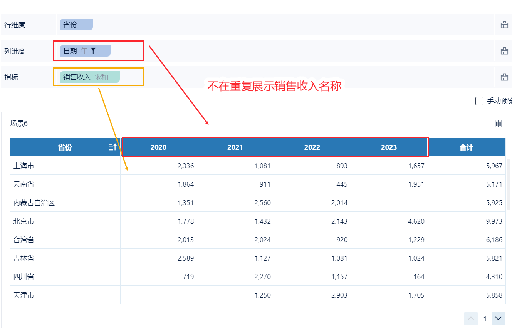This screenshot has height=328, width=512.
Task: Click the 2022 column header
Action: click(312, 147)
